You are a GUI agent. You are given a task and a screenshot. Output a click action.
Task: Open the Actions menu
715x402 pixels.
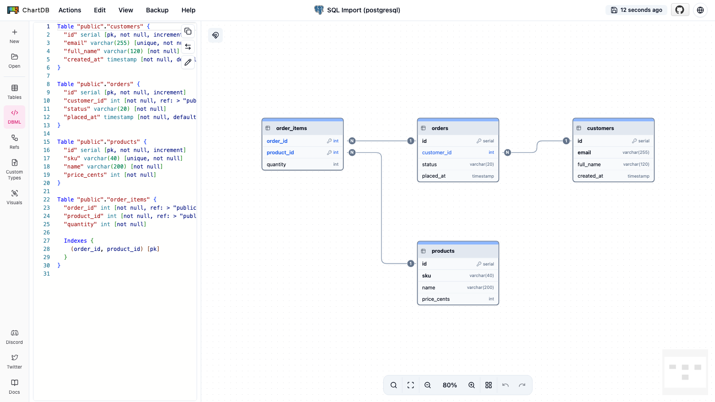pyautogui.click(x=70, y=10)
